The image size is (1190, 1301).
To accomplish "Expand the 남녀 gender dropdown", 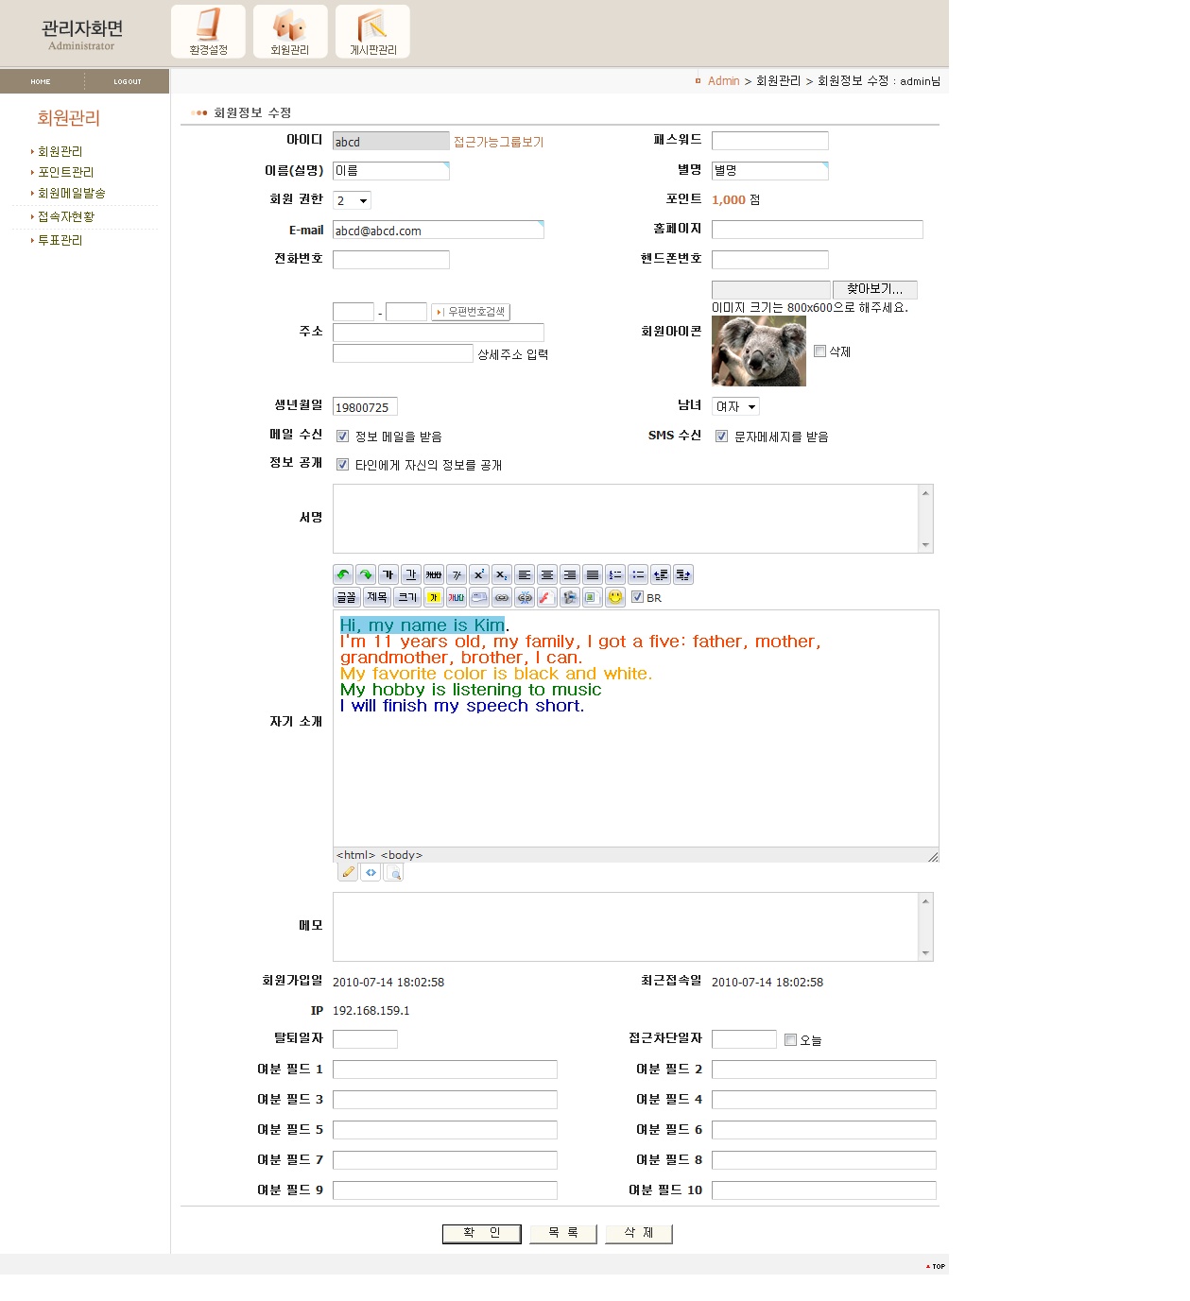I will click(x=735, y=407).
